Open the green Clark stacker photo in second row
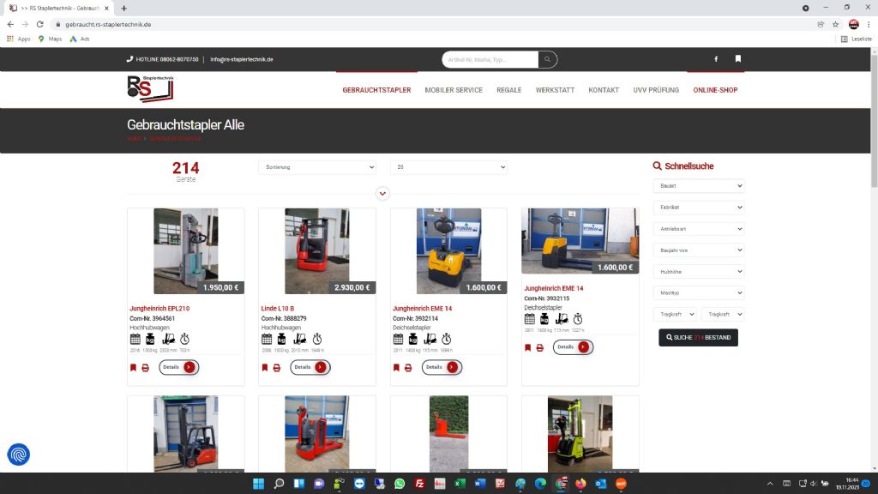This screenshot has width=878, height=494. 580,434
